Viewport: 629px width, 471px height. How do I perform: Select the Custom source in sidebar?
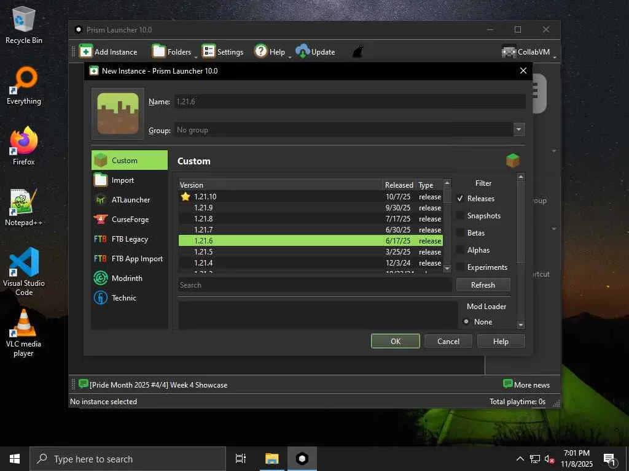(129, 160)
